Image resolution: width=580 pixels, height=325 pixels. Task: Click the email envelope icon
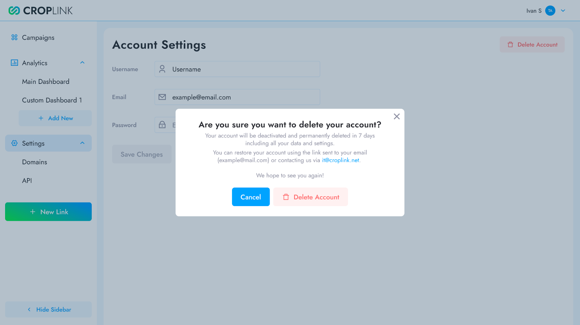pos(162,97)
